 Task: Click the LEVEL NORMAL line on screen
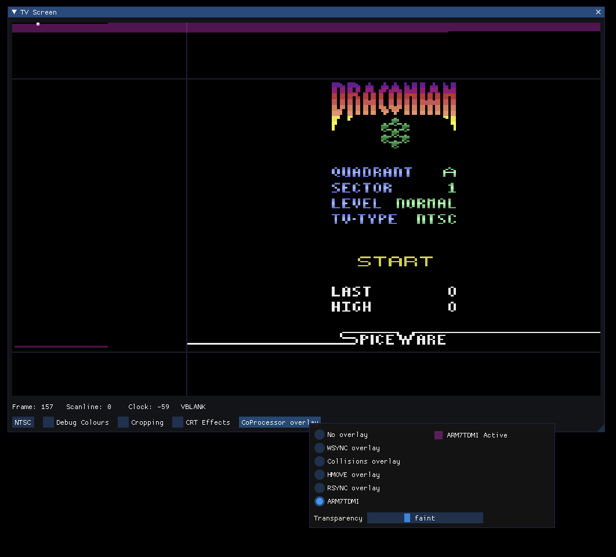click(394, 204)
